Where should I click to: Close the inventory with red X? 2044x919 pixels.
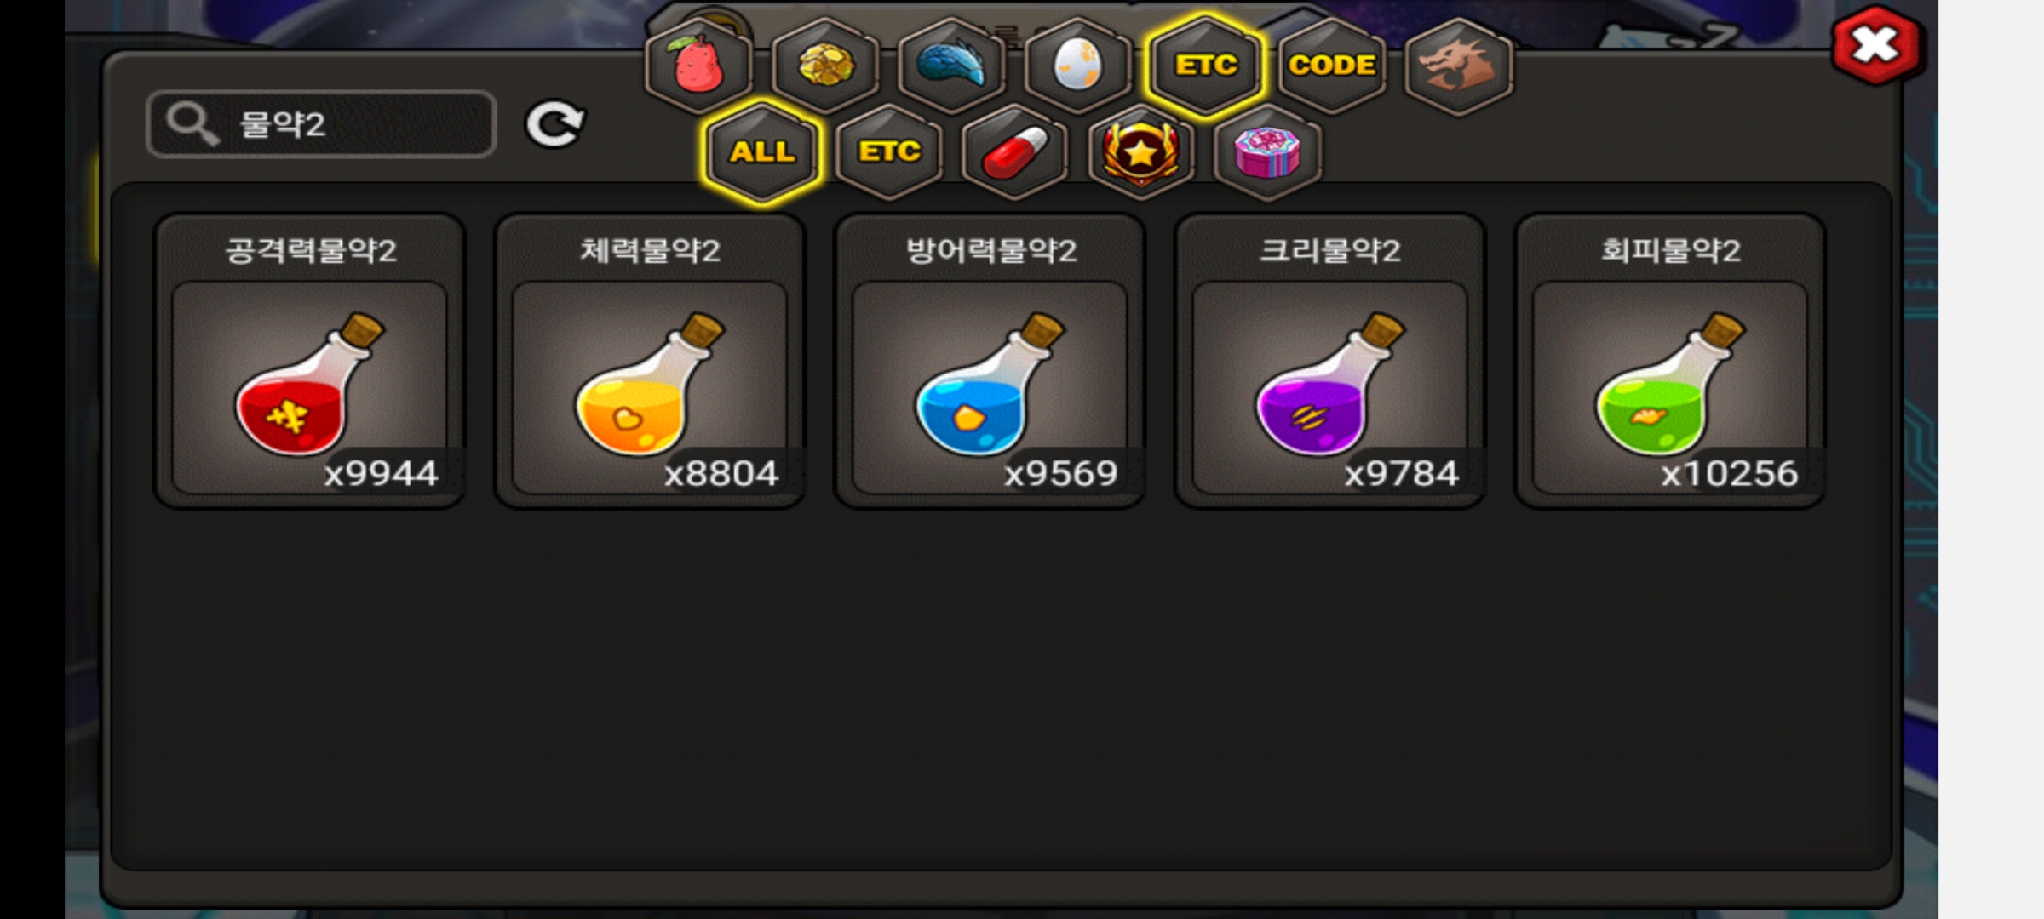[x=1876, y=46]
